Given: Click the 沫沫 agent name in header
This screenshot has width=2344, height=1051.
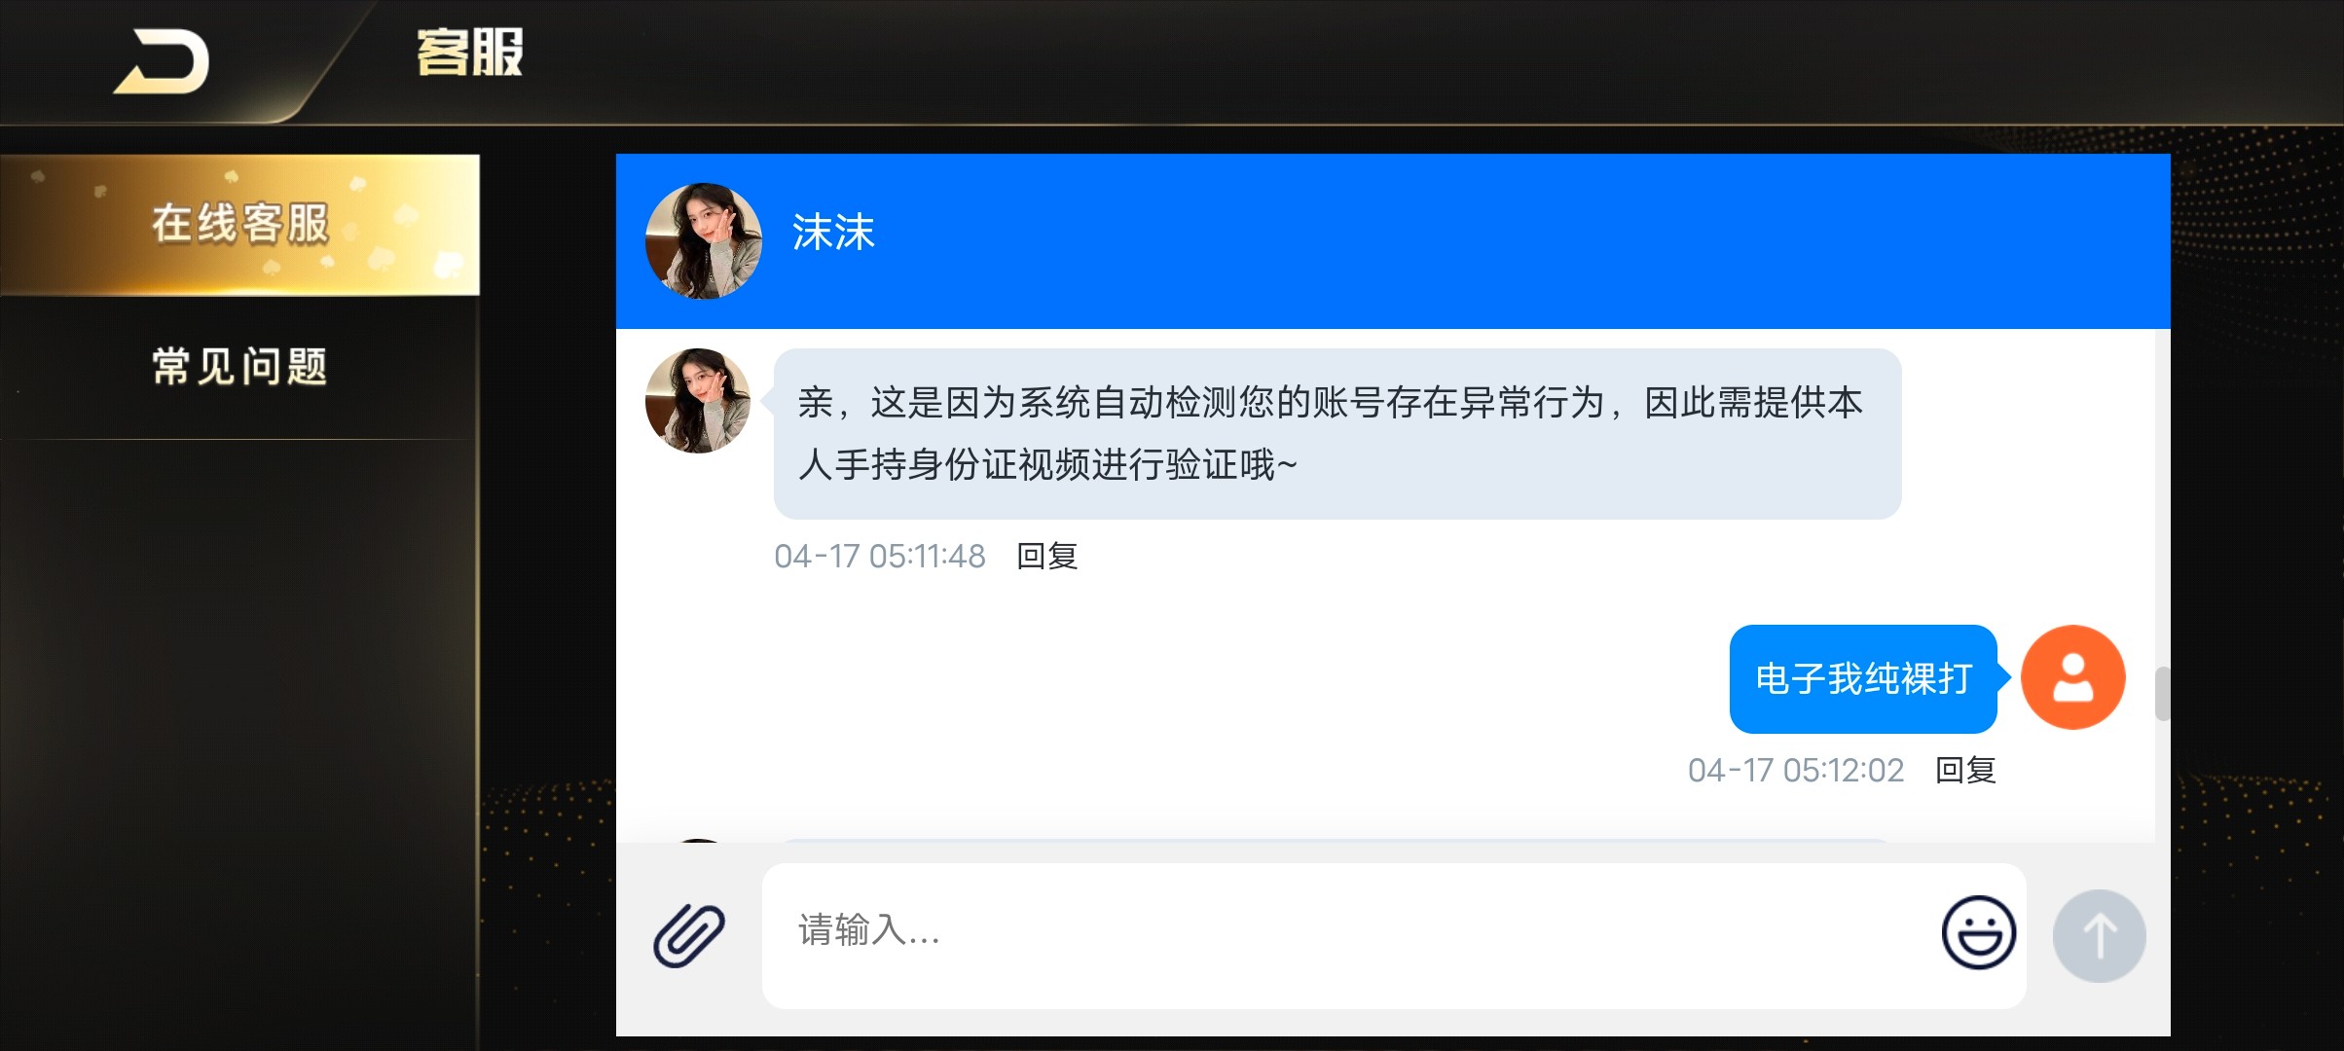Looking at the screenshot, I should 833,233.
